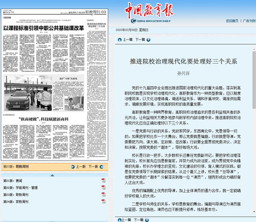Open right column article 推进院校治理现代化 on preview
The width and height of the screenshot is (256, 222).
(x=96, y=25)
